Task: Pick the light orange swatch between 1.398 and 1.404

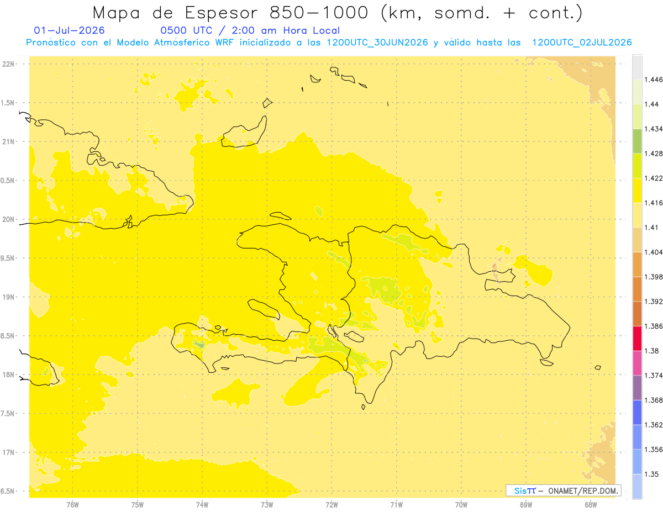Action: pyautogui.click(x=638, y=265)
